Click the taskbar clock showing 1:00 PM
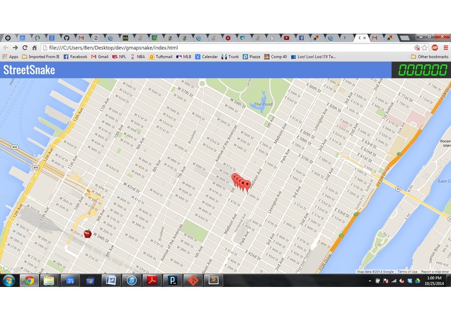This screenshot has height=320, width=451. click(434, 280)
